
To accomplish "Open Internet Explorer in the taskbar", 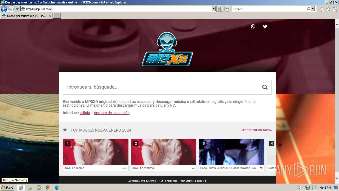I will coord(21,188).
